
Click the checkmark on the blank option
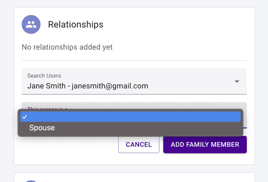pos(24,117)
